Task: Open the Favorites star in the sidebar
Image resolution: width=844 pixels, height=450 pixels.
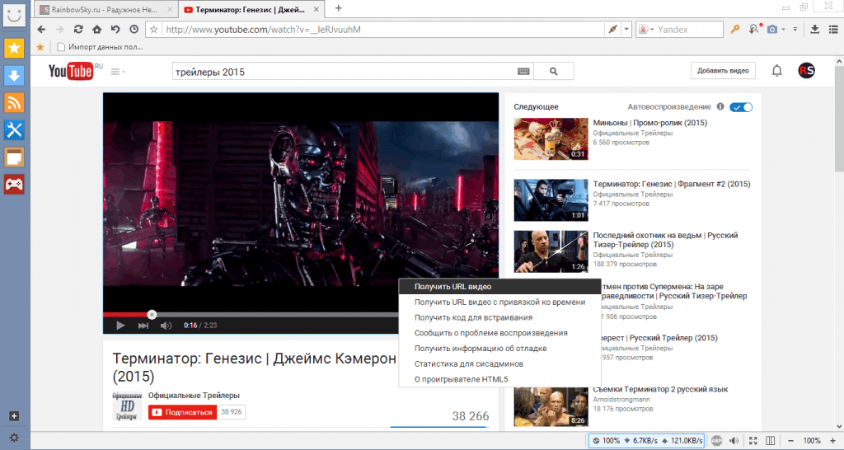Action: coord(14,48)
